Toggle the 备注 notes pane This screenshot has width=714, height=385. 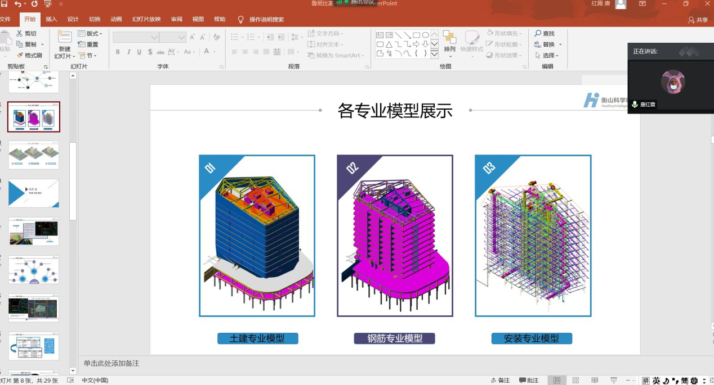click(x=500, y=381)
